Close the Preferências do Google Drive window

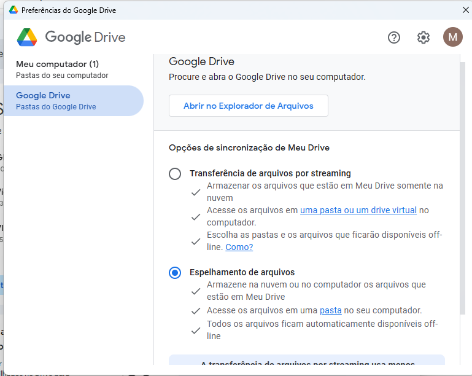click(465, 10)
